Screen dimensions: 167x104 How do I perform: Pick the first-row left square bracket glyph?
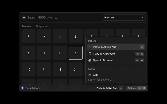coord(60,36)
